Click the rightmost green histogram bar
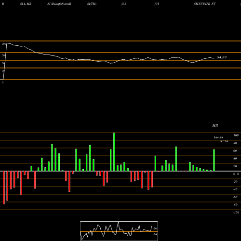The height and width of the screenshot is (241, 241). pyautogui.click(x=214, y=161)
